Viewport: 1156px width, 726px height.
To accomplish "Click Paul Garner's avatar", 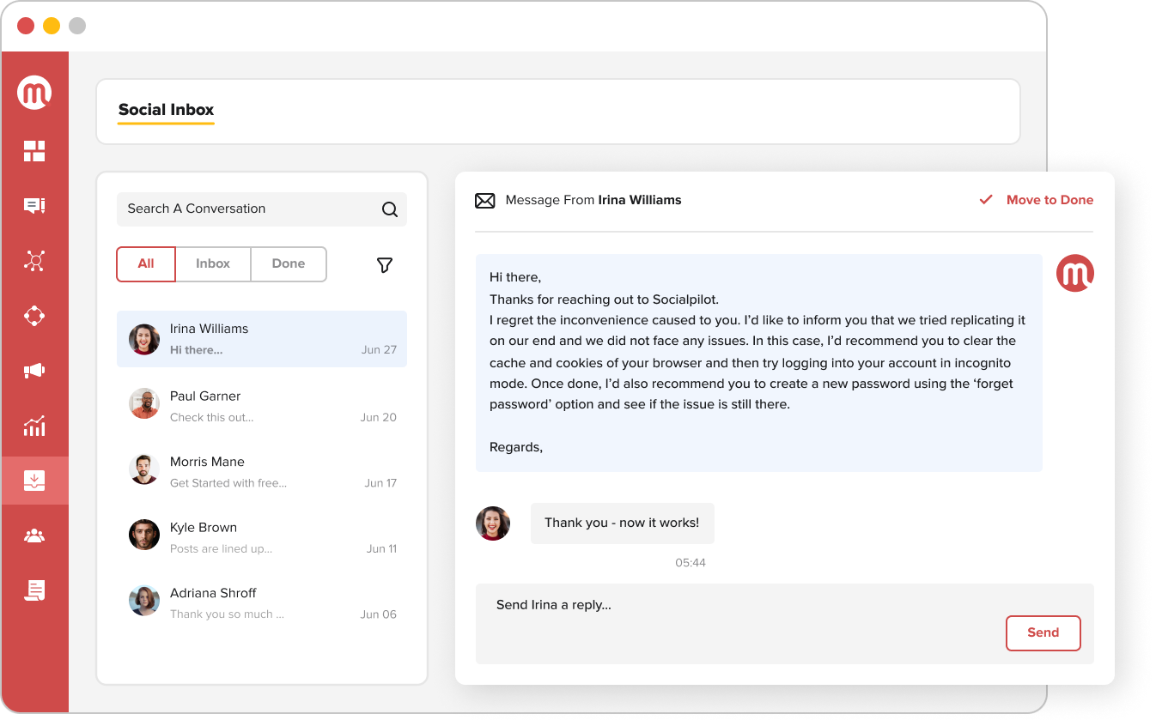I will tap(144, 403).
